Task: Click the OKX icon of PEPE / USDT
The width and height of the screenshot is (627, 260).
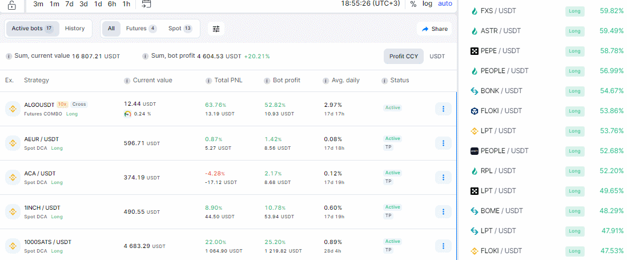Action: pos(474,51)
